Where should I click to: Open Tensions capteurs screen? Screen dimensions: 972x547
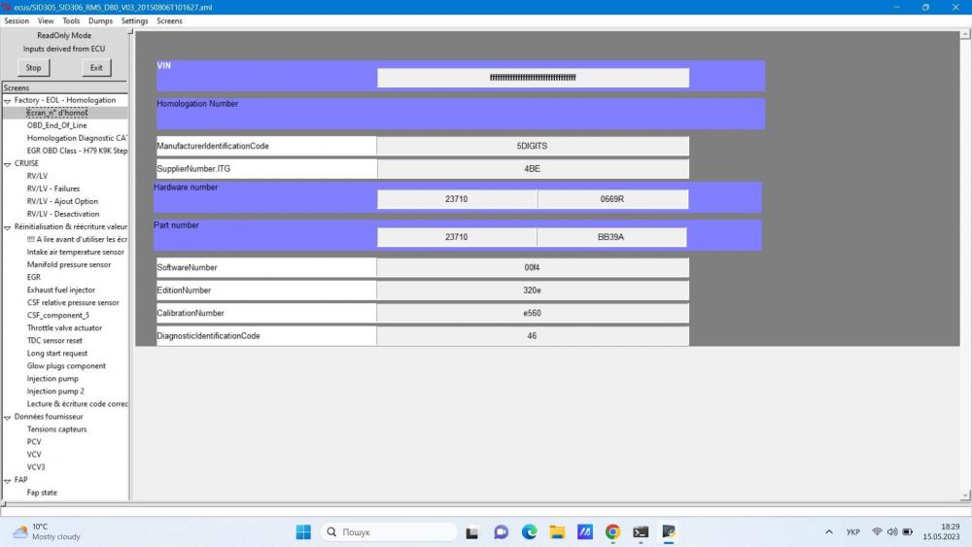57,429
